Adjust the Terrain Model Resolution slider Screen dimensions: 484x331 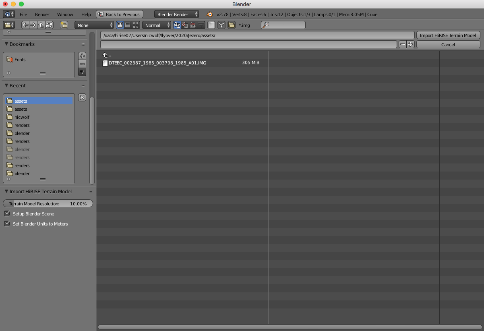pos(48,203)
